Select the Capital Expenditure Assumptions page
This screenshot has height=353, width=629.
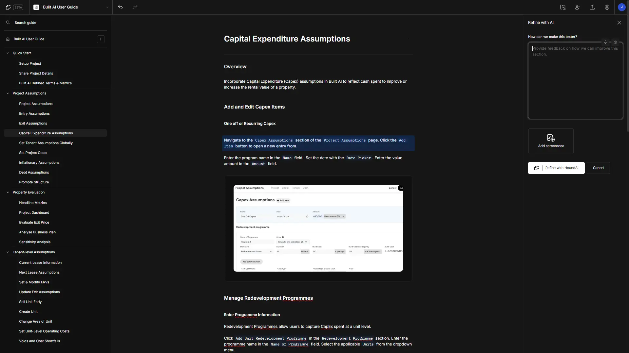[x=46, y=133]
